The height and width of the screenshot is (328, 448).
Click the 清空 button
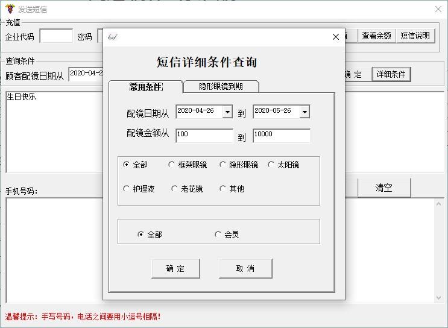click(x=384, y=188)
